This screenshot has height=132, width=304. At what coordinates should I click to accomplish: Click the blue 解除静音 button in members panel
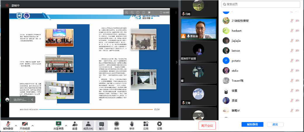[x=252, y=124]
